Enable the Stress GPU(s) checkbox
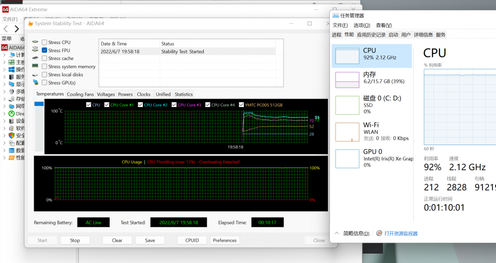This screenshot has width=496, height=263. (44, 82)
